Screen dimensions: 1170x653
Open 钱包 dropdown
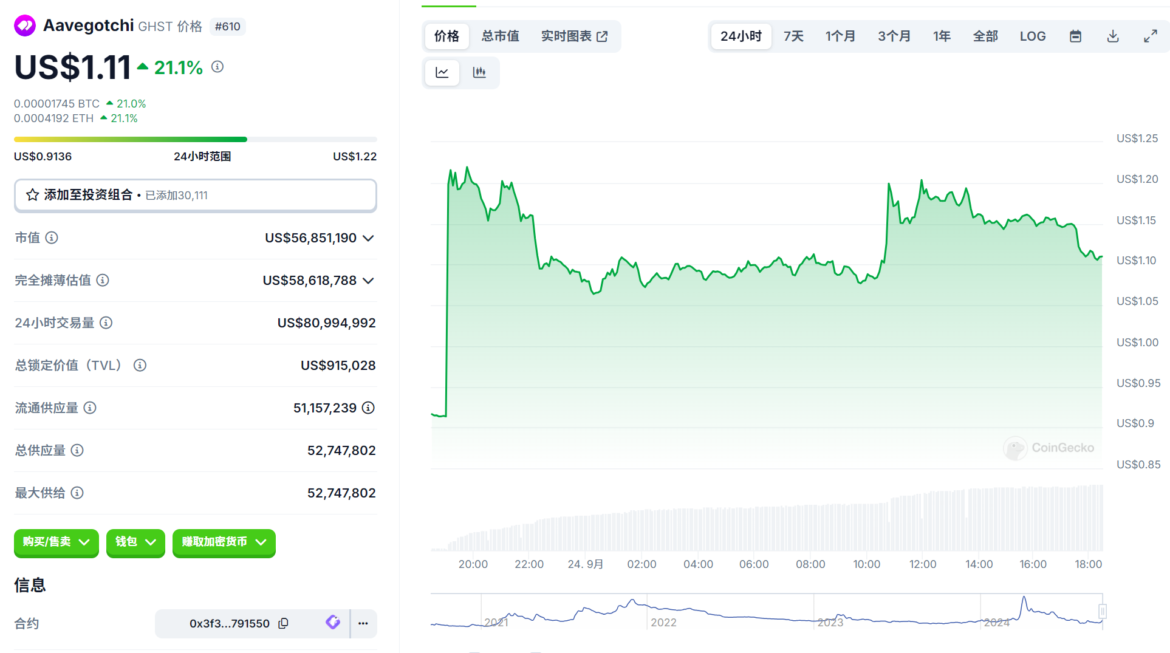[135, 542]
